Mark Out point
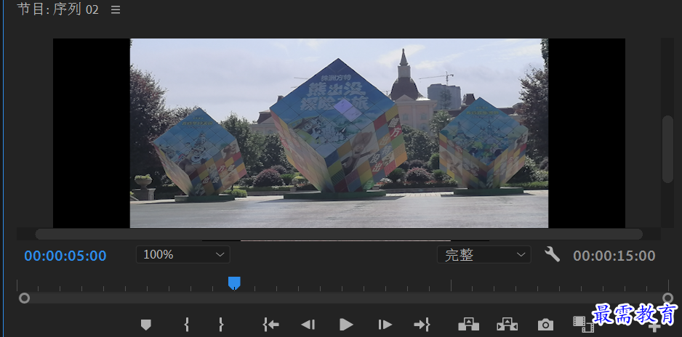682x337 pixels. pyautogui.click(x=221, y=325)
